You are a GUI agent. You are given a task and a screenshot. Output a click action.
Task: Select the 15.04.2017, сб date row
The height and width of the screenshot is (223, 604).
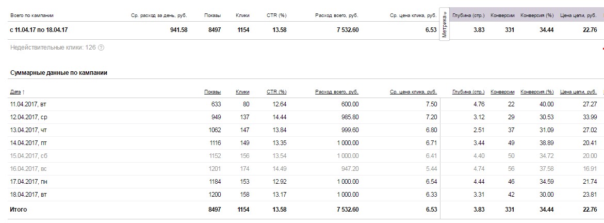[28, 156]
